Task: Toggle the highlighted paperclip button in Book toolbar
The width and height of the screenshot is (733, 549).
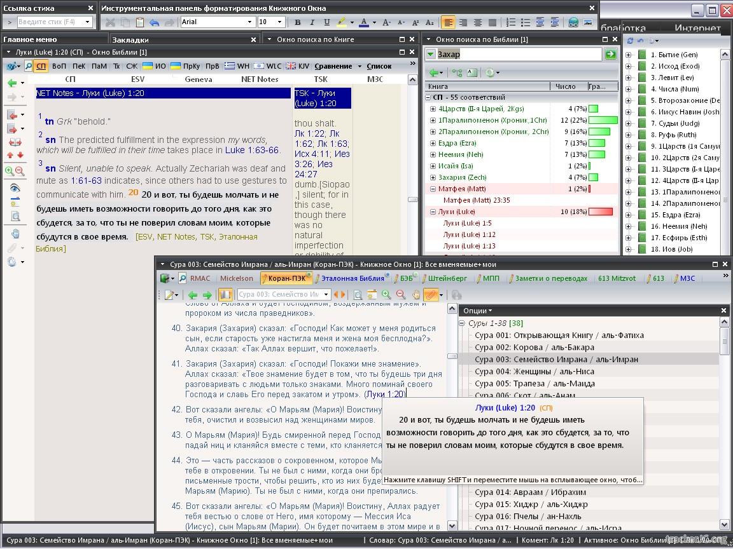Action: (x=431, y=295)
